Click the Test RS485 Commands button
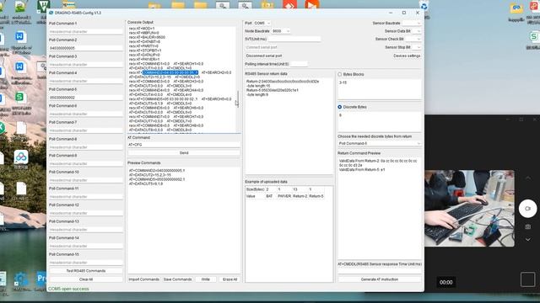 [x=86, y=271]
